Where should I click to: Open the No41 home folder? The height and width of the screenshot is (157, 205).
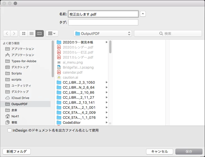[x=25, y=116]
